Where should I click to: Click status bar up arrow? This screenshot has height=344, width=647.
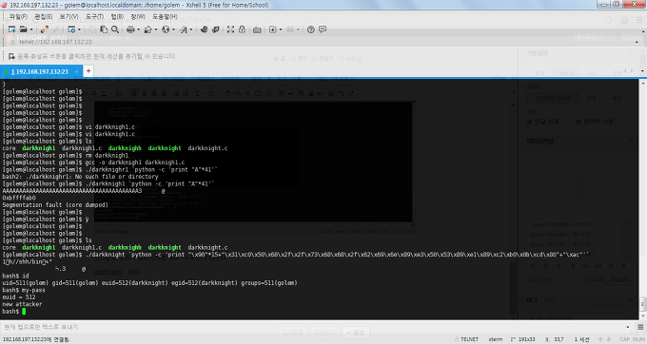(600, 339)
